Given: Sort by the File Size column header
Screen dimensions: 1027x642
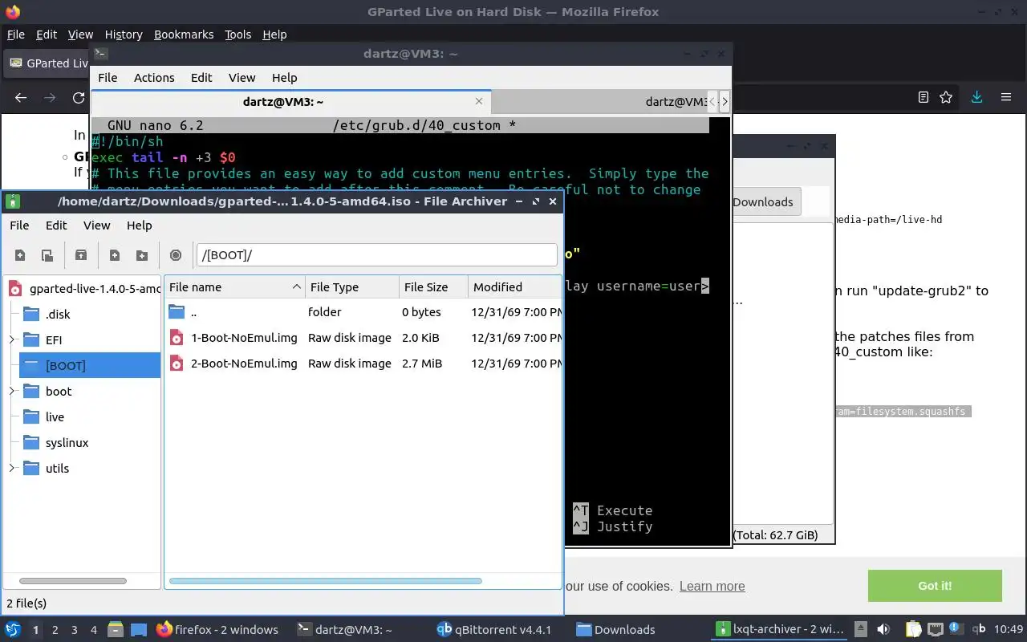Looking at the screenshot, I should (433, 286).
